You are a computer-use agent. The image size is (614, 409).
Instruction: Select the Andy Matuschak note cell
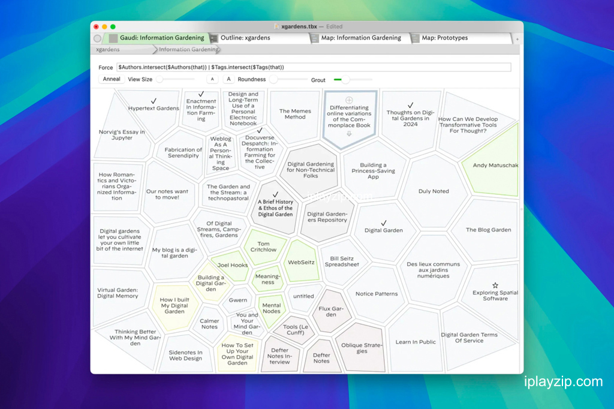click(495, 165)
